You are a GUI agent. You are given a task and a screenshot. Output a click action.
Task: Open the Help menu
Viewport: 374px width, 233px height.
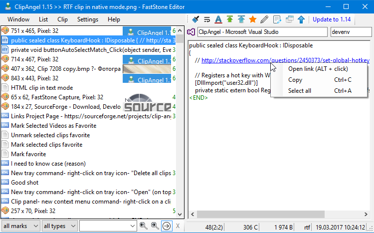click(x=114, y=19)
